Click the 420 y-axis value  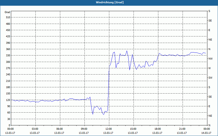tap(8, 36)
